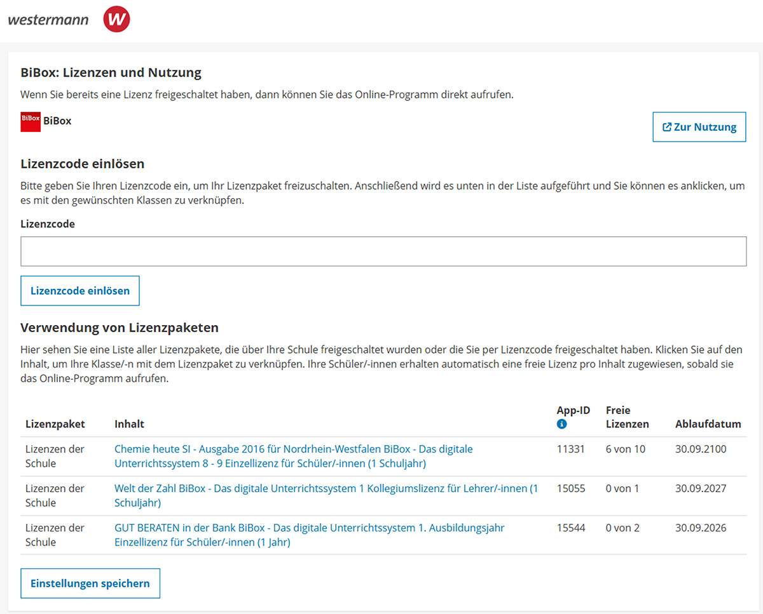763x614 pixels.
Task: Click the Freie Lizenzen column header
Action: [x=628, y=417]
